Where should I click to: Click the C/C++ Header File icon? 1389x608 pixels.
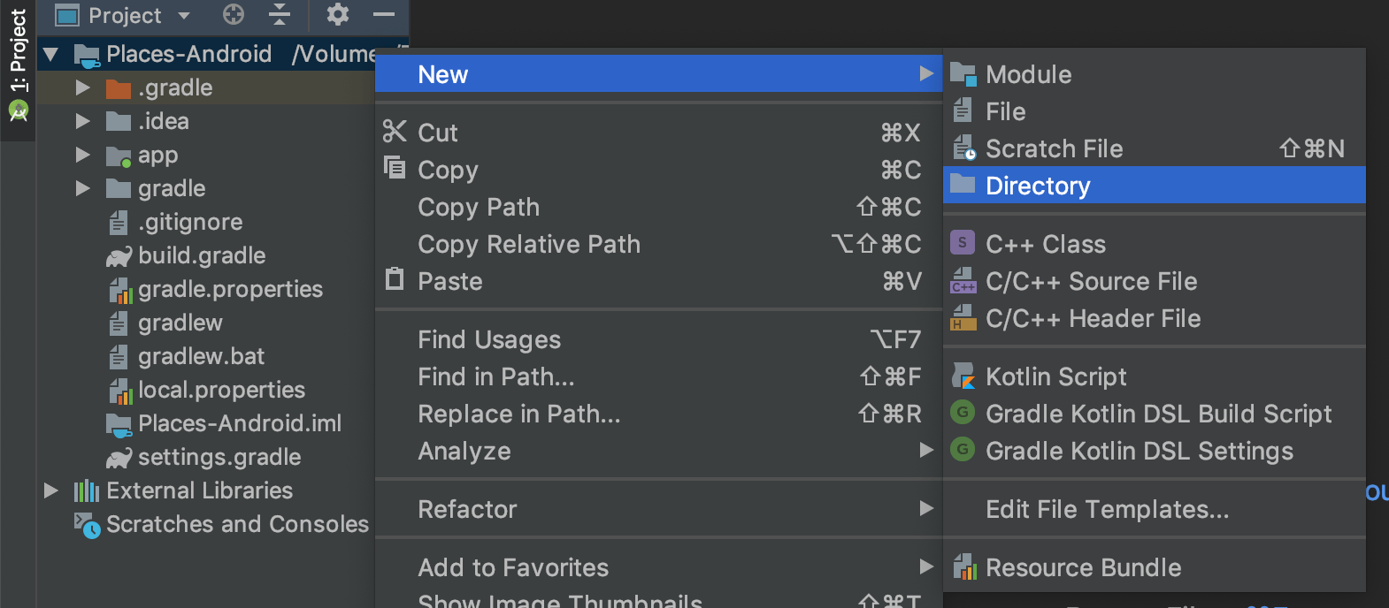tap(963, 318)
